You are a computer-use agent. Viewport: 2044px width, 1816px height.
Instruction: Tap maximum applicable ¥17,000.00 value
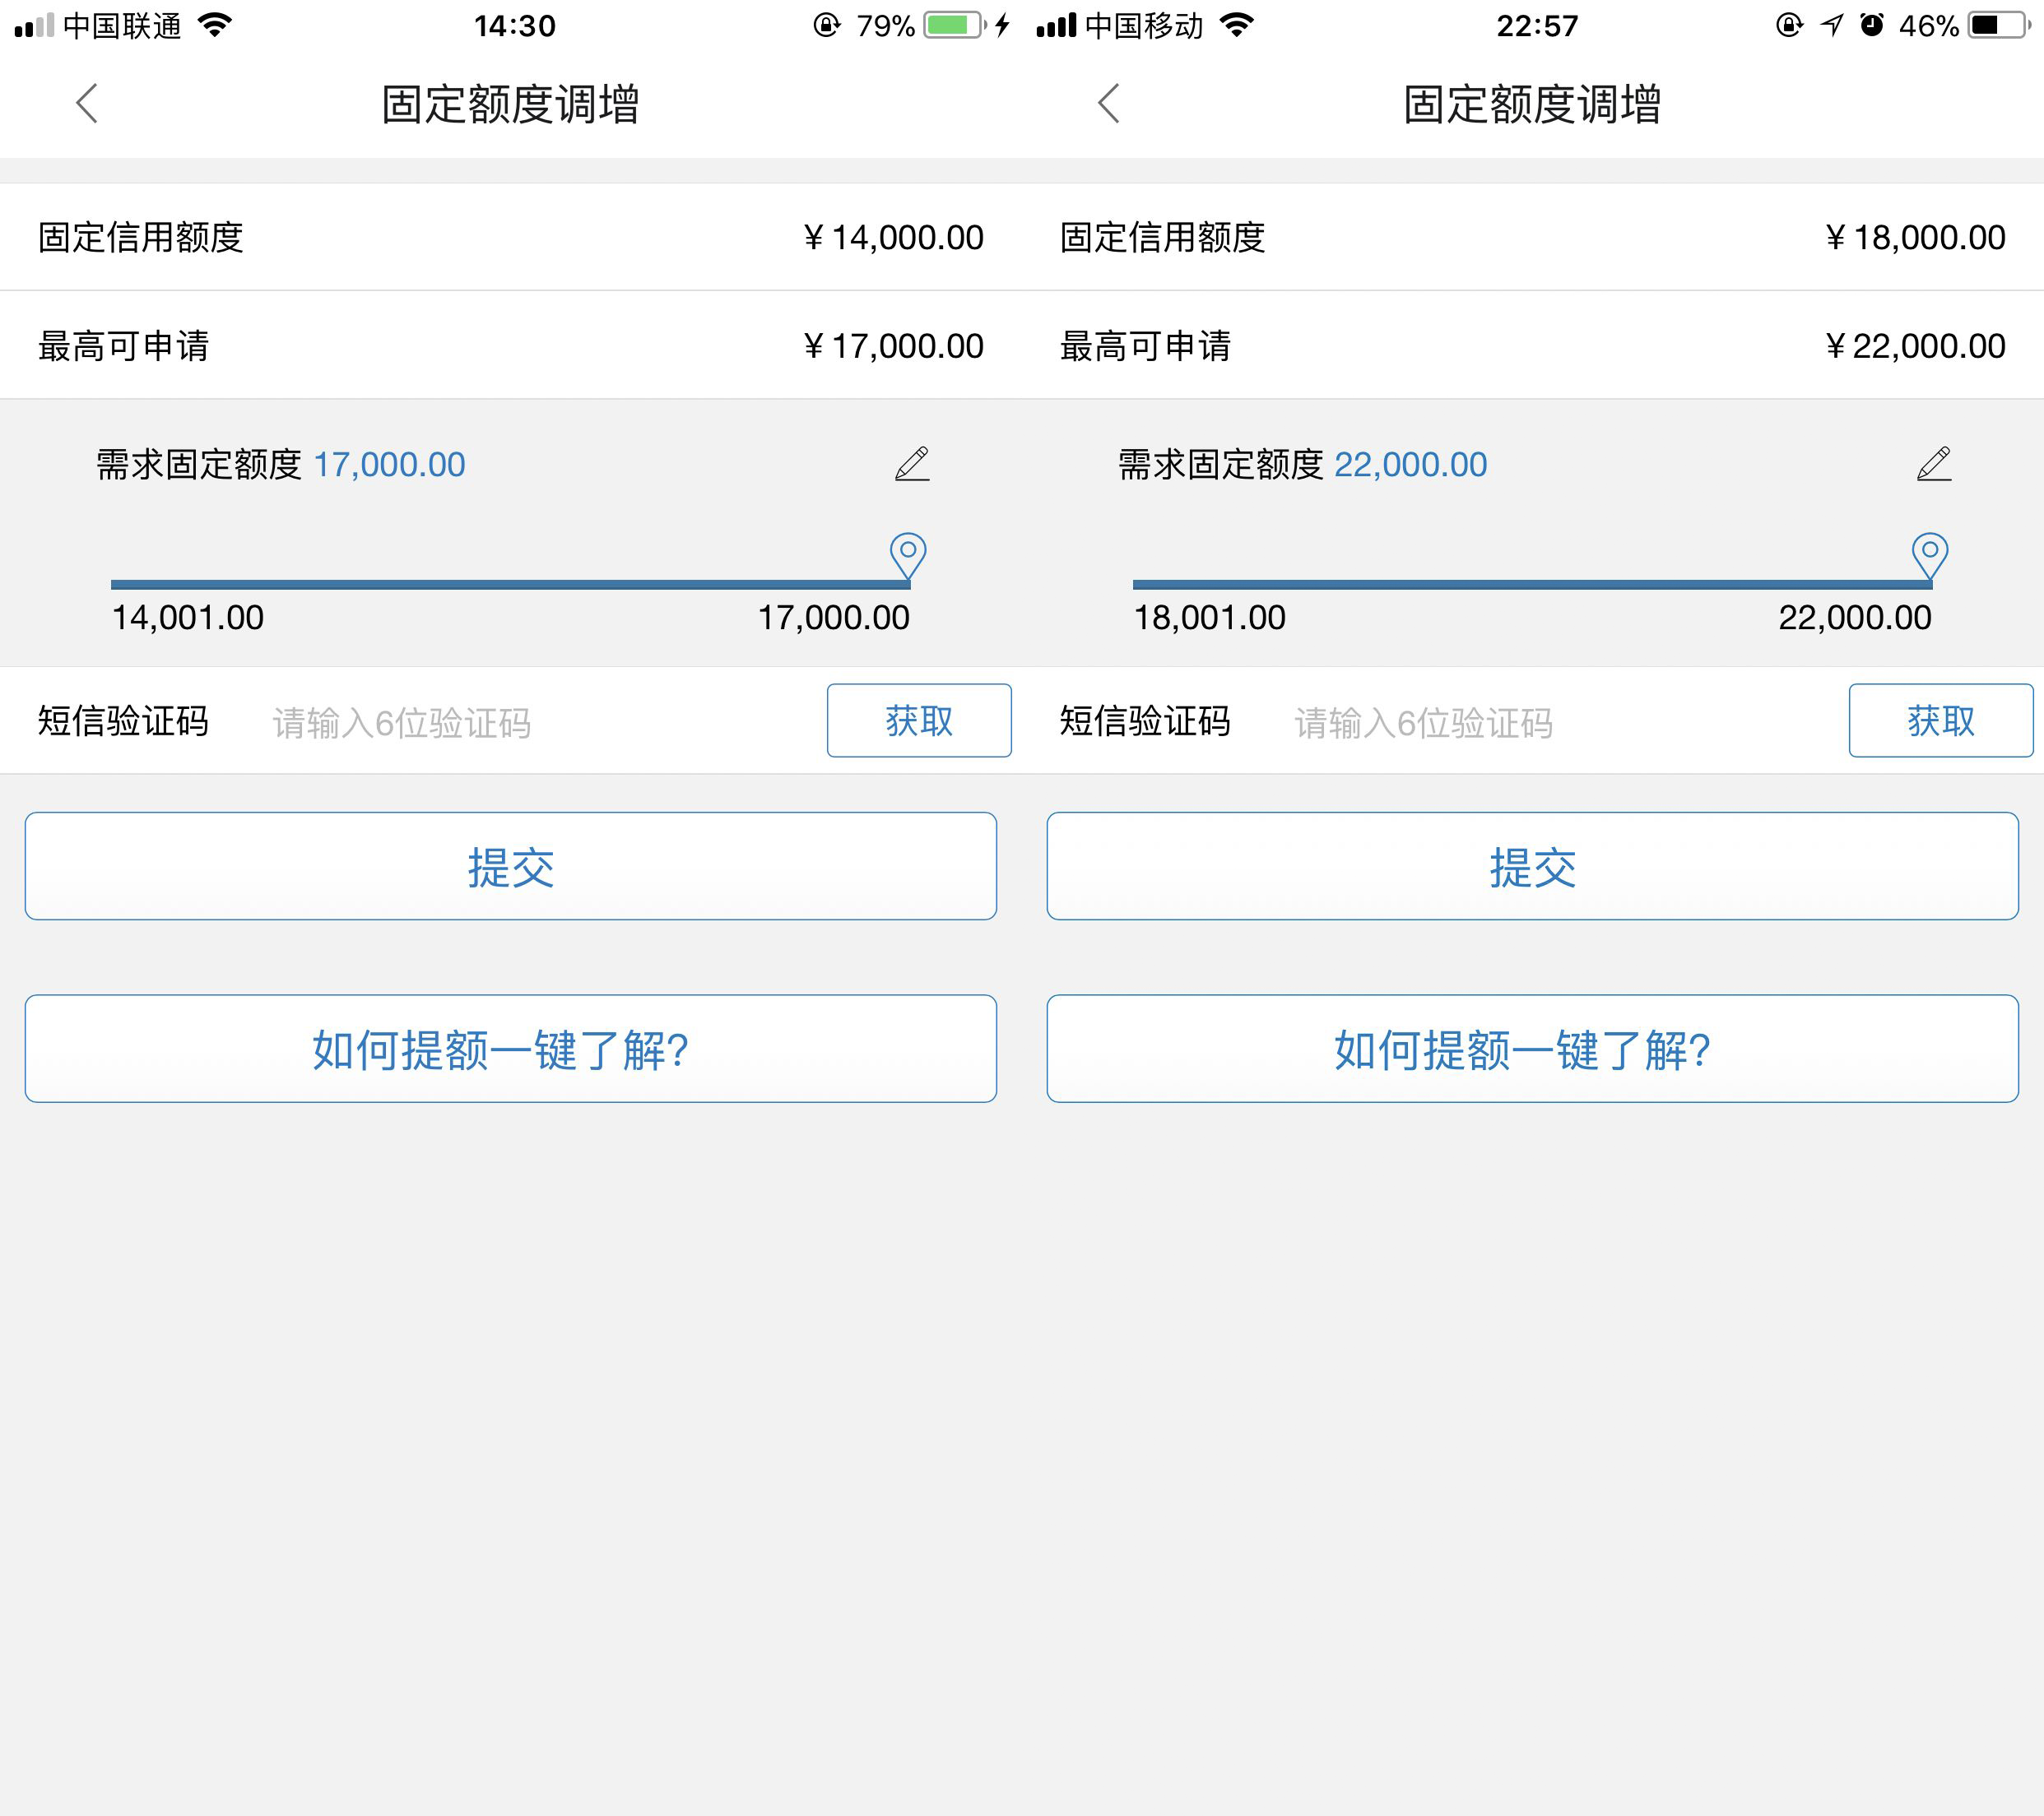(x=894, y=345)
